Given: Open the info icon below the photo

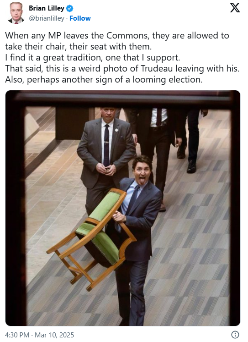Looking at the screenshot, I should pos(235,335).
